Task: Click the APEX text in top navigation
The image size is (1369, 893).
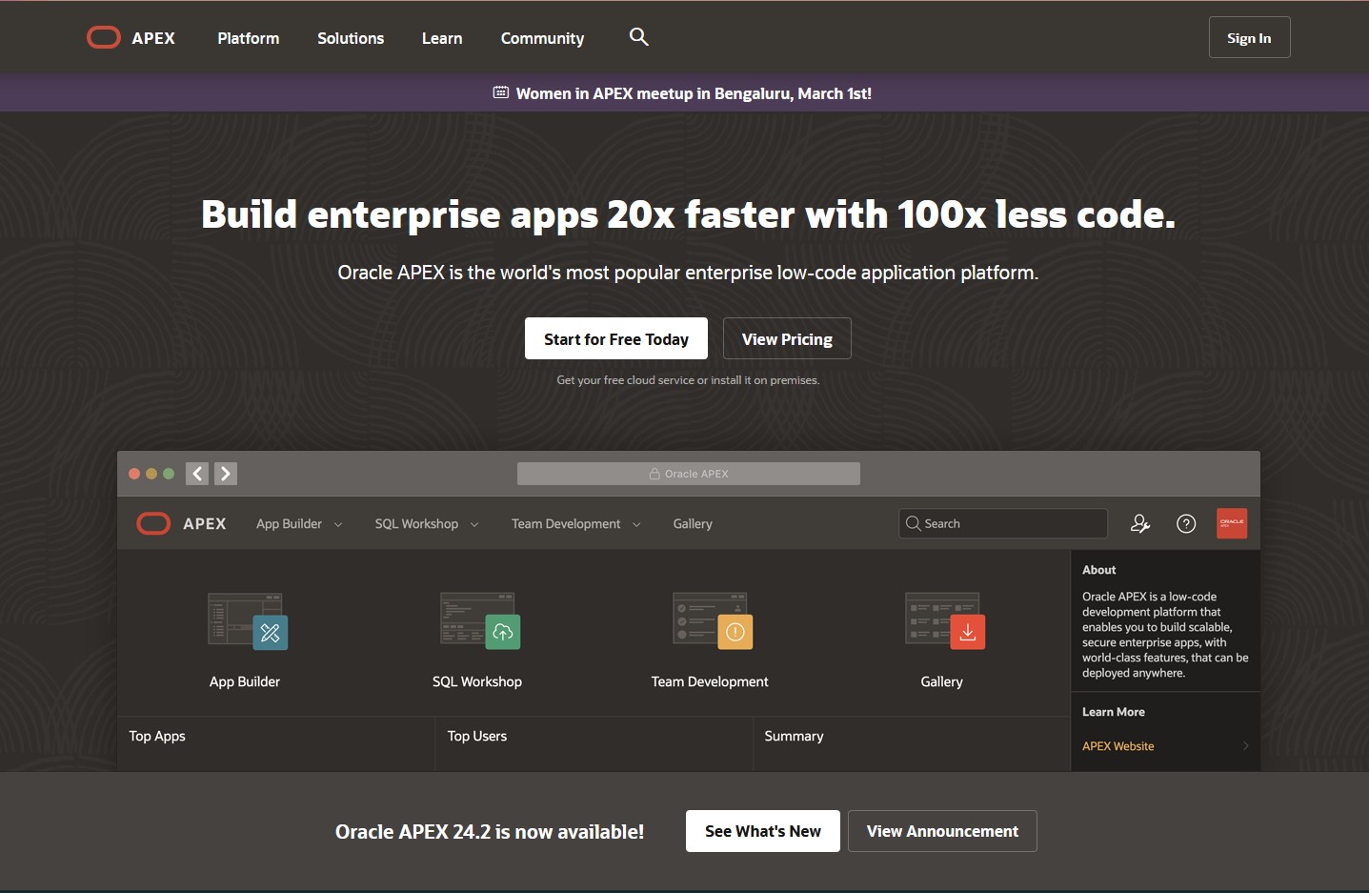Action: (153, 38)
